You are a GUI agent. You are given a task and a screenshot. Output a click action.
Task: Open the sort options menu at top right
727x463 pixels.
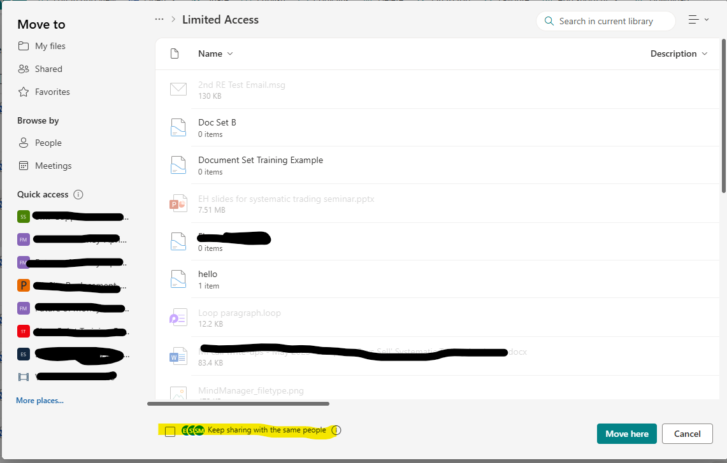[x=698, y=20]
